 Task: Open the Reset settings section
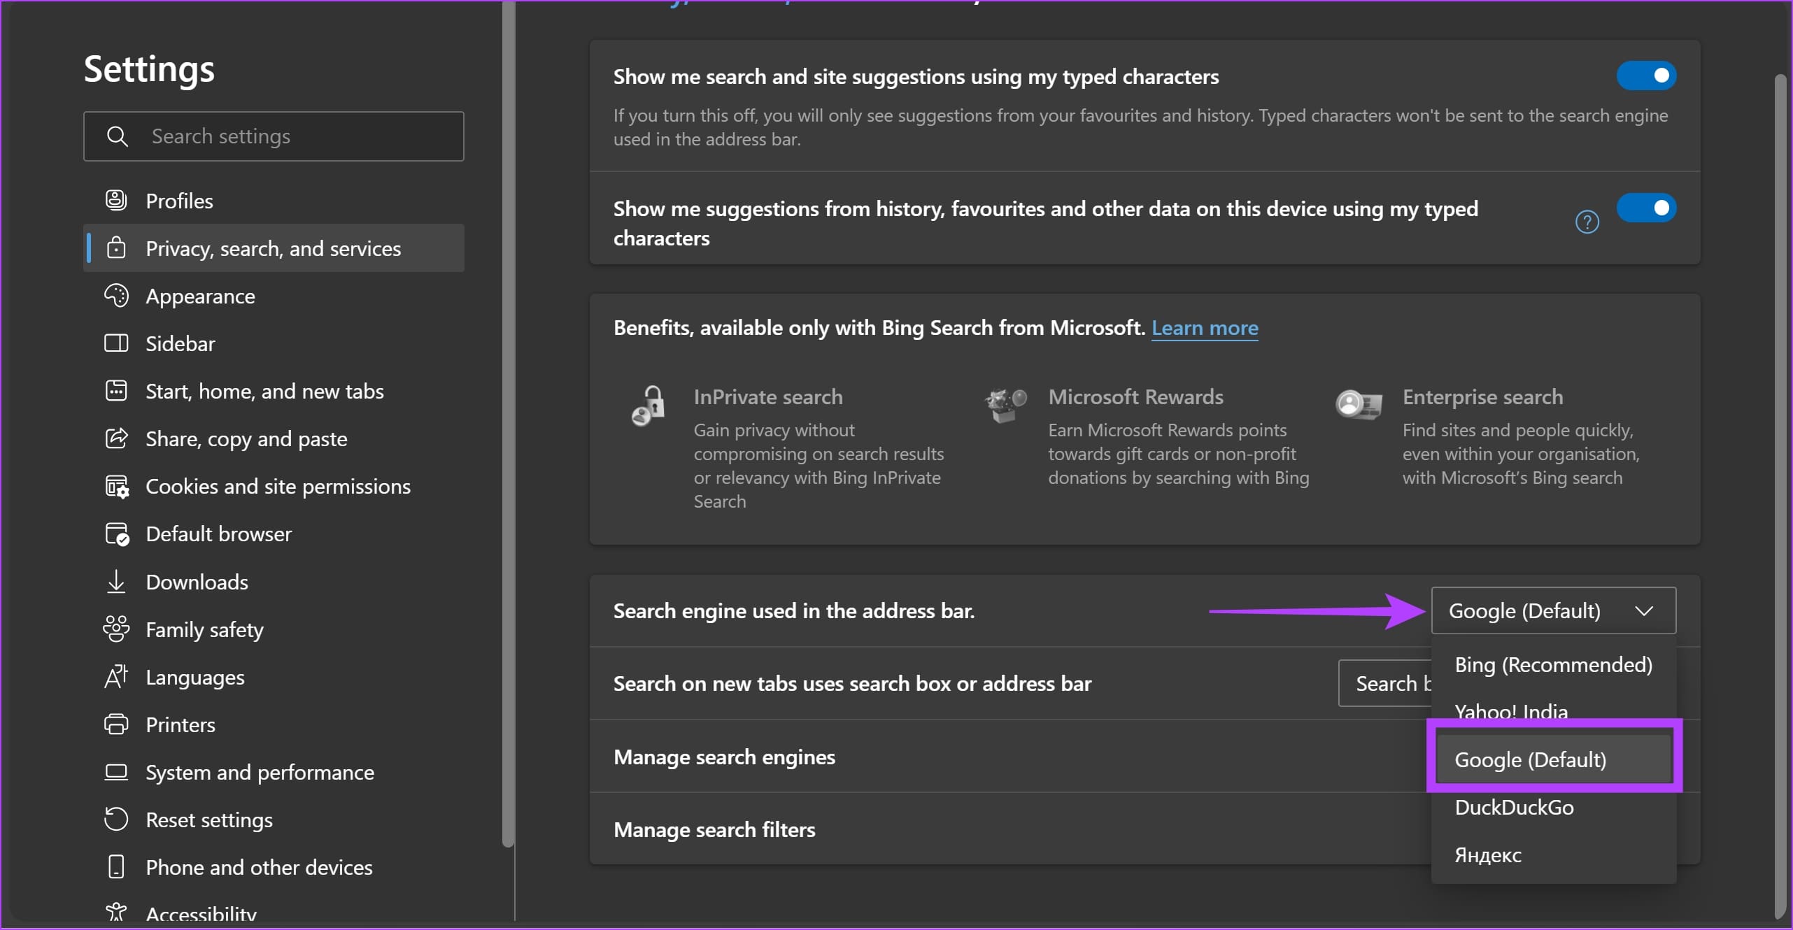pyautogui.click(x=208, y=819)
